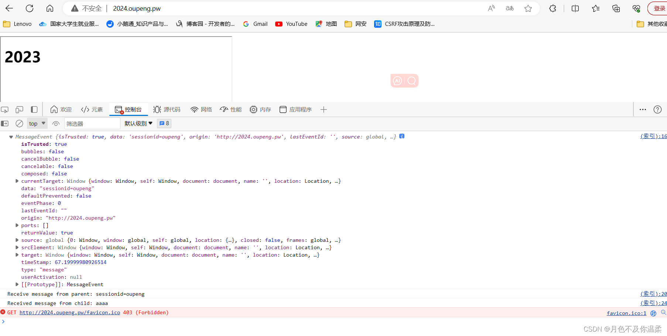Open the favicon.ico:1 error link

tap(626, 313)
